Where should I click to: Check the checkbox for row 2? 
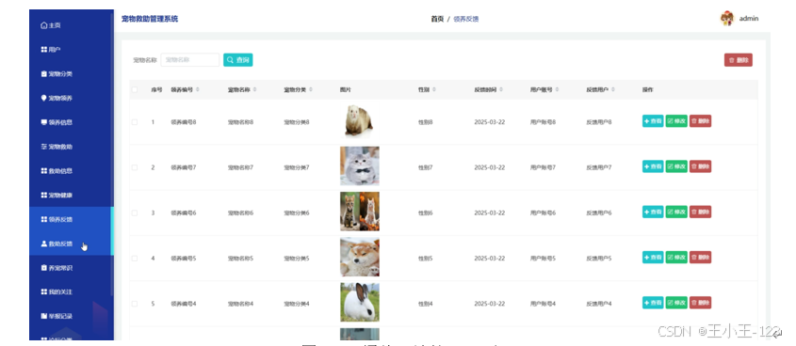[x=135, y=167]
